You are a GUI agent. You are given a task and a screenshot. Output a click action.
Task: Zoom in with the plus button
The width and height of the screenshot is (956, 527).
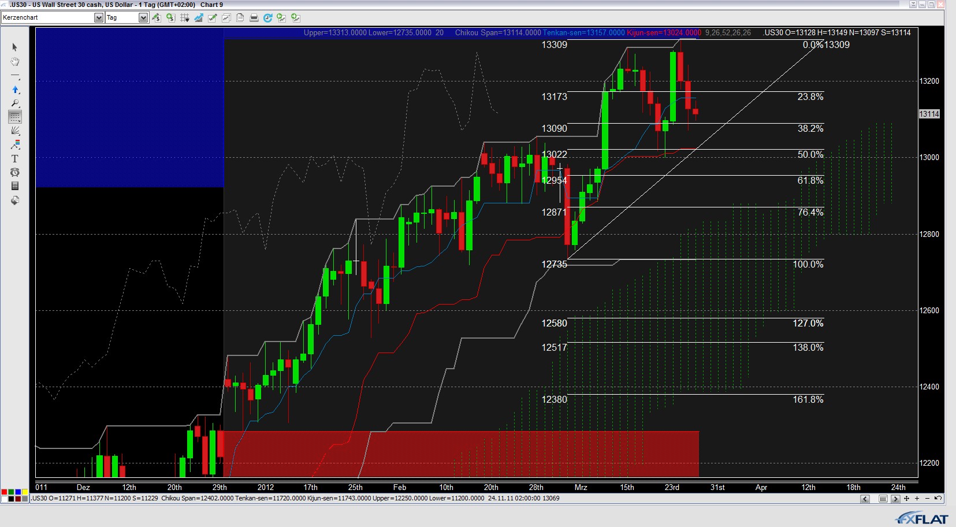tap(917, 499)
